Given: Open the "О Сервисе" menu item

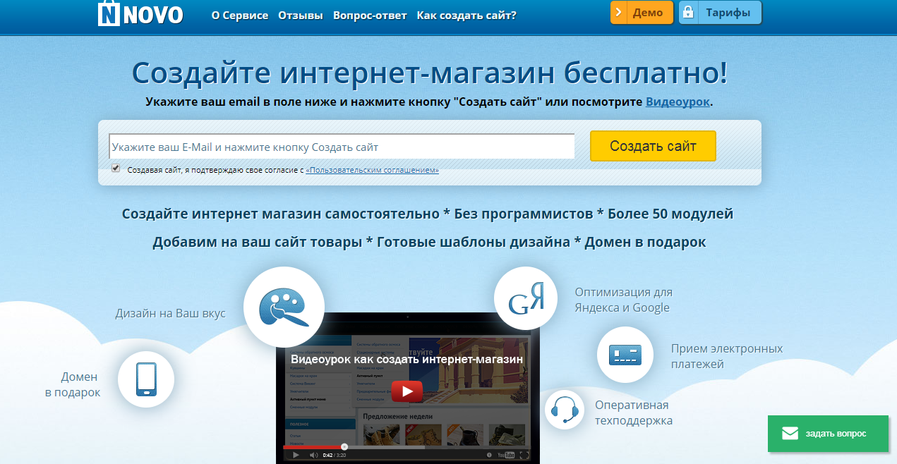Looking at the screenshot, I should click(x=240, y=15).
